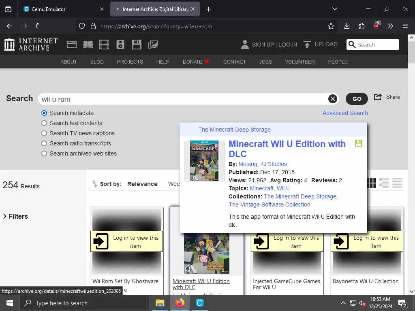415x311 pixels.
Task: Click the site padlock icon
Action: pyautogui.click(x=93, y=26)
